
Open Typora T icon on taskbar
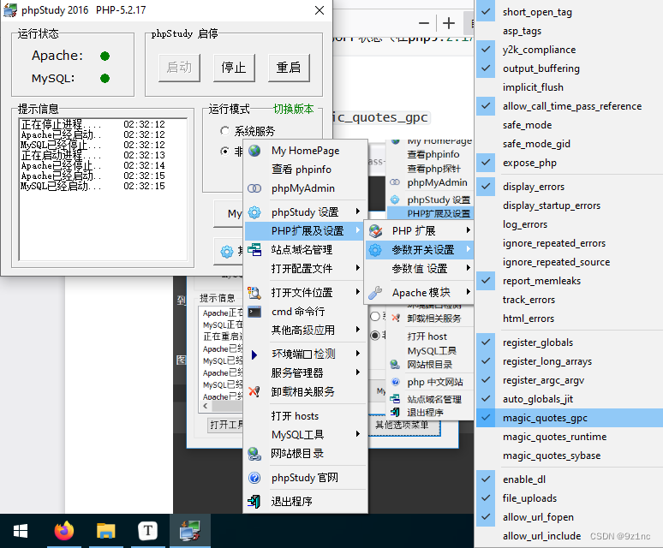[x=147, y=531]
